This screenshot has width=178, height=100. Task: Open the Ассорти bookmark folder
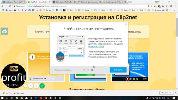point(157,10)
